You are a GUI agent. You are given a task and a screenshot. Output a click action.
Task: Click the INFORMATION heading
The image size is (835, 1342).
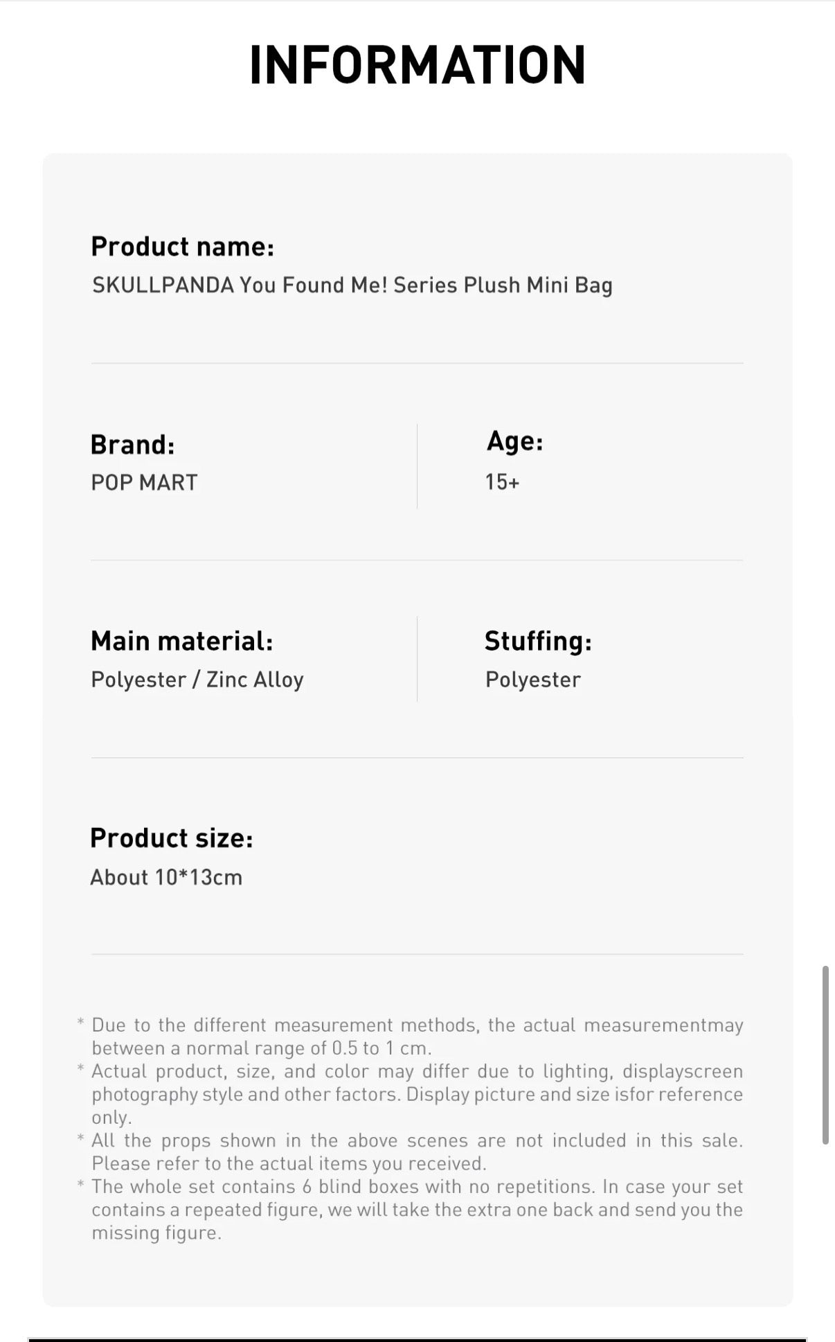point(417,65)
